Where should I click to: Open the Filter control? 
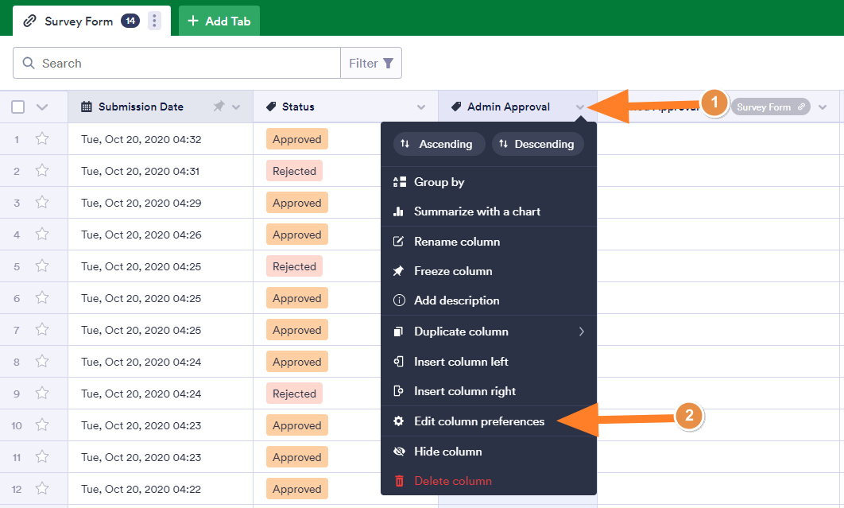coord(371,64)
